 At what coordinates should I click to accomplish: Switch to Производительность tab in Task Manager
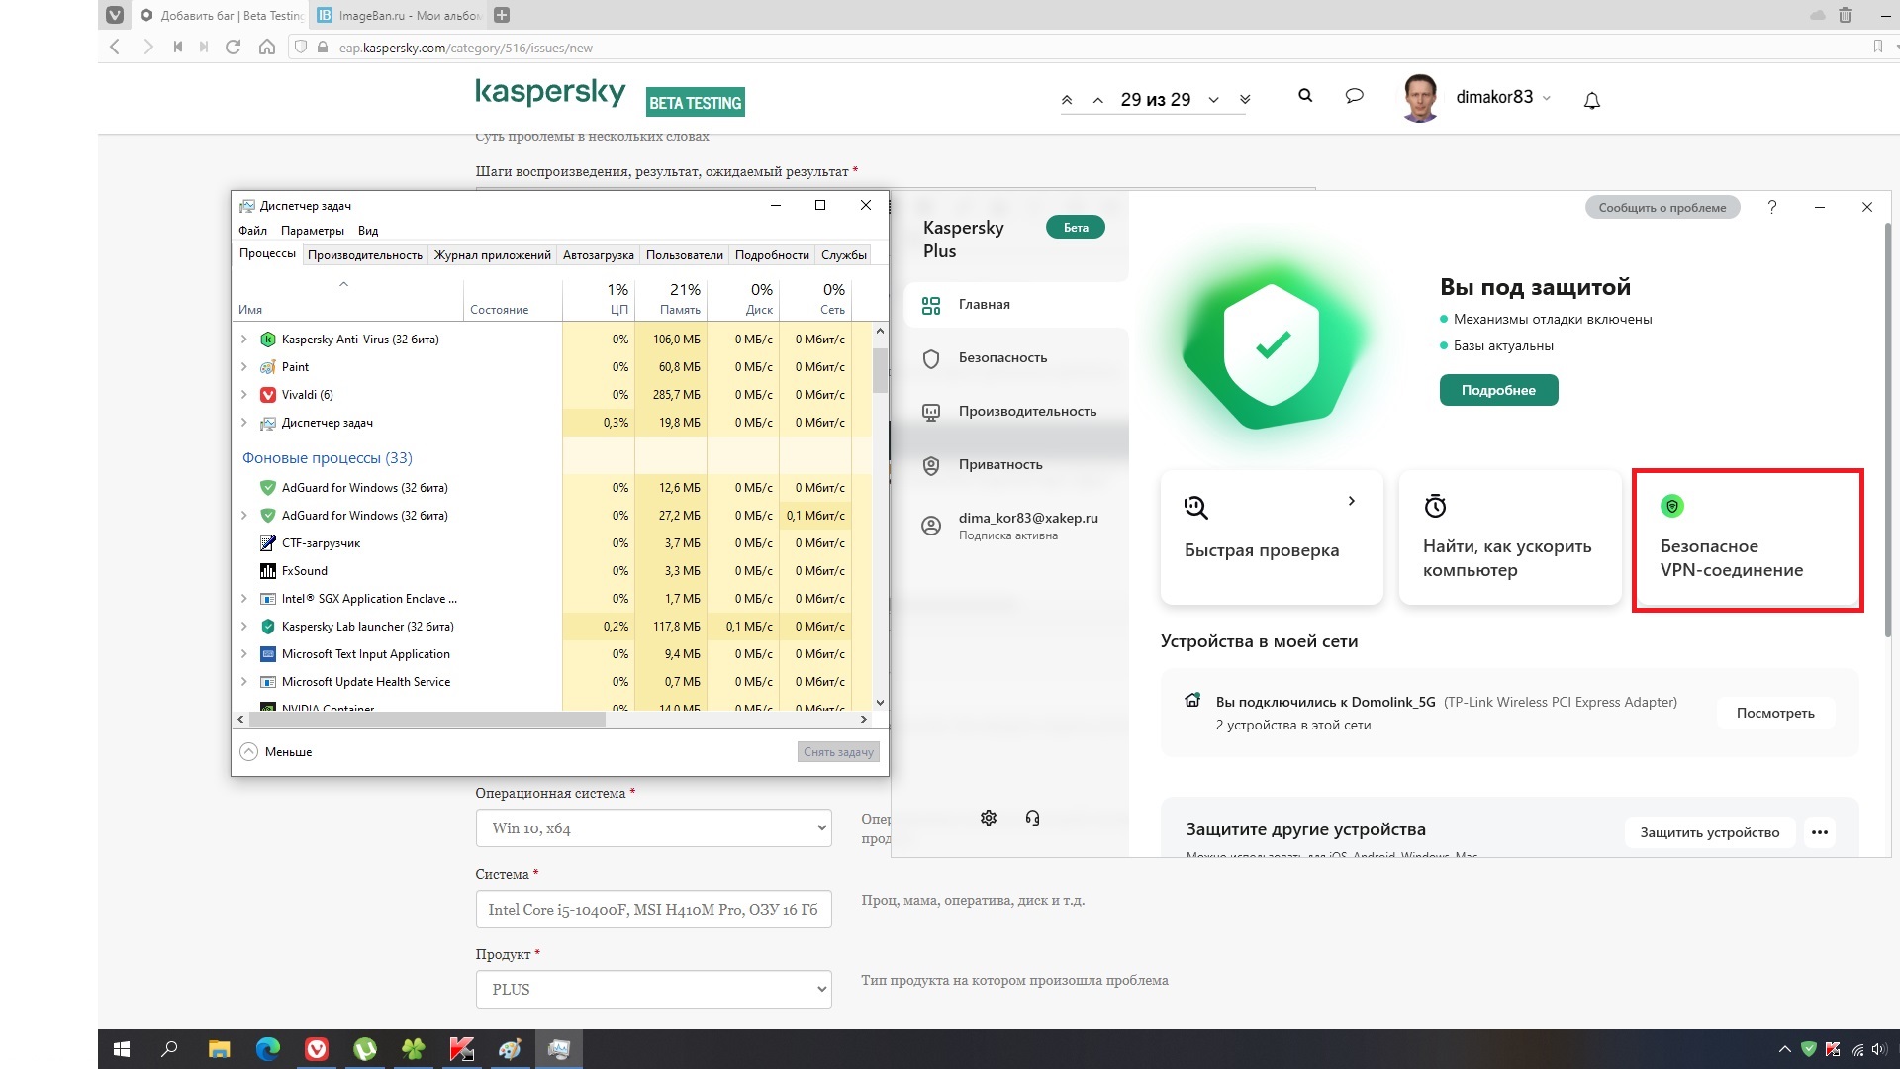[365, 254]
